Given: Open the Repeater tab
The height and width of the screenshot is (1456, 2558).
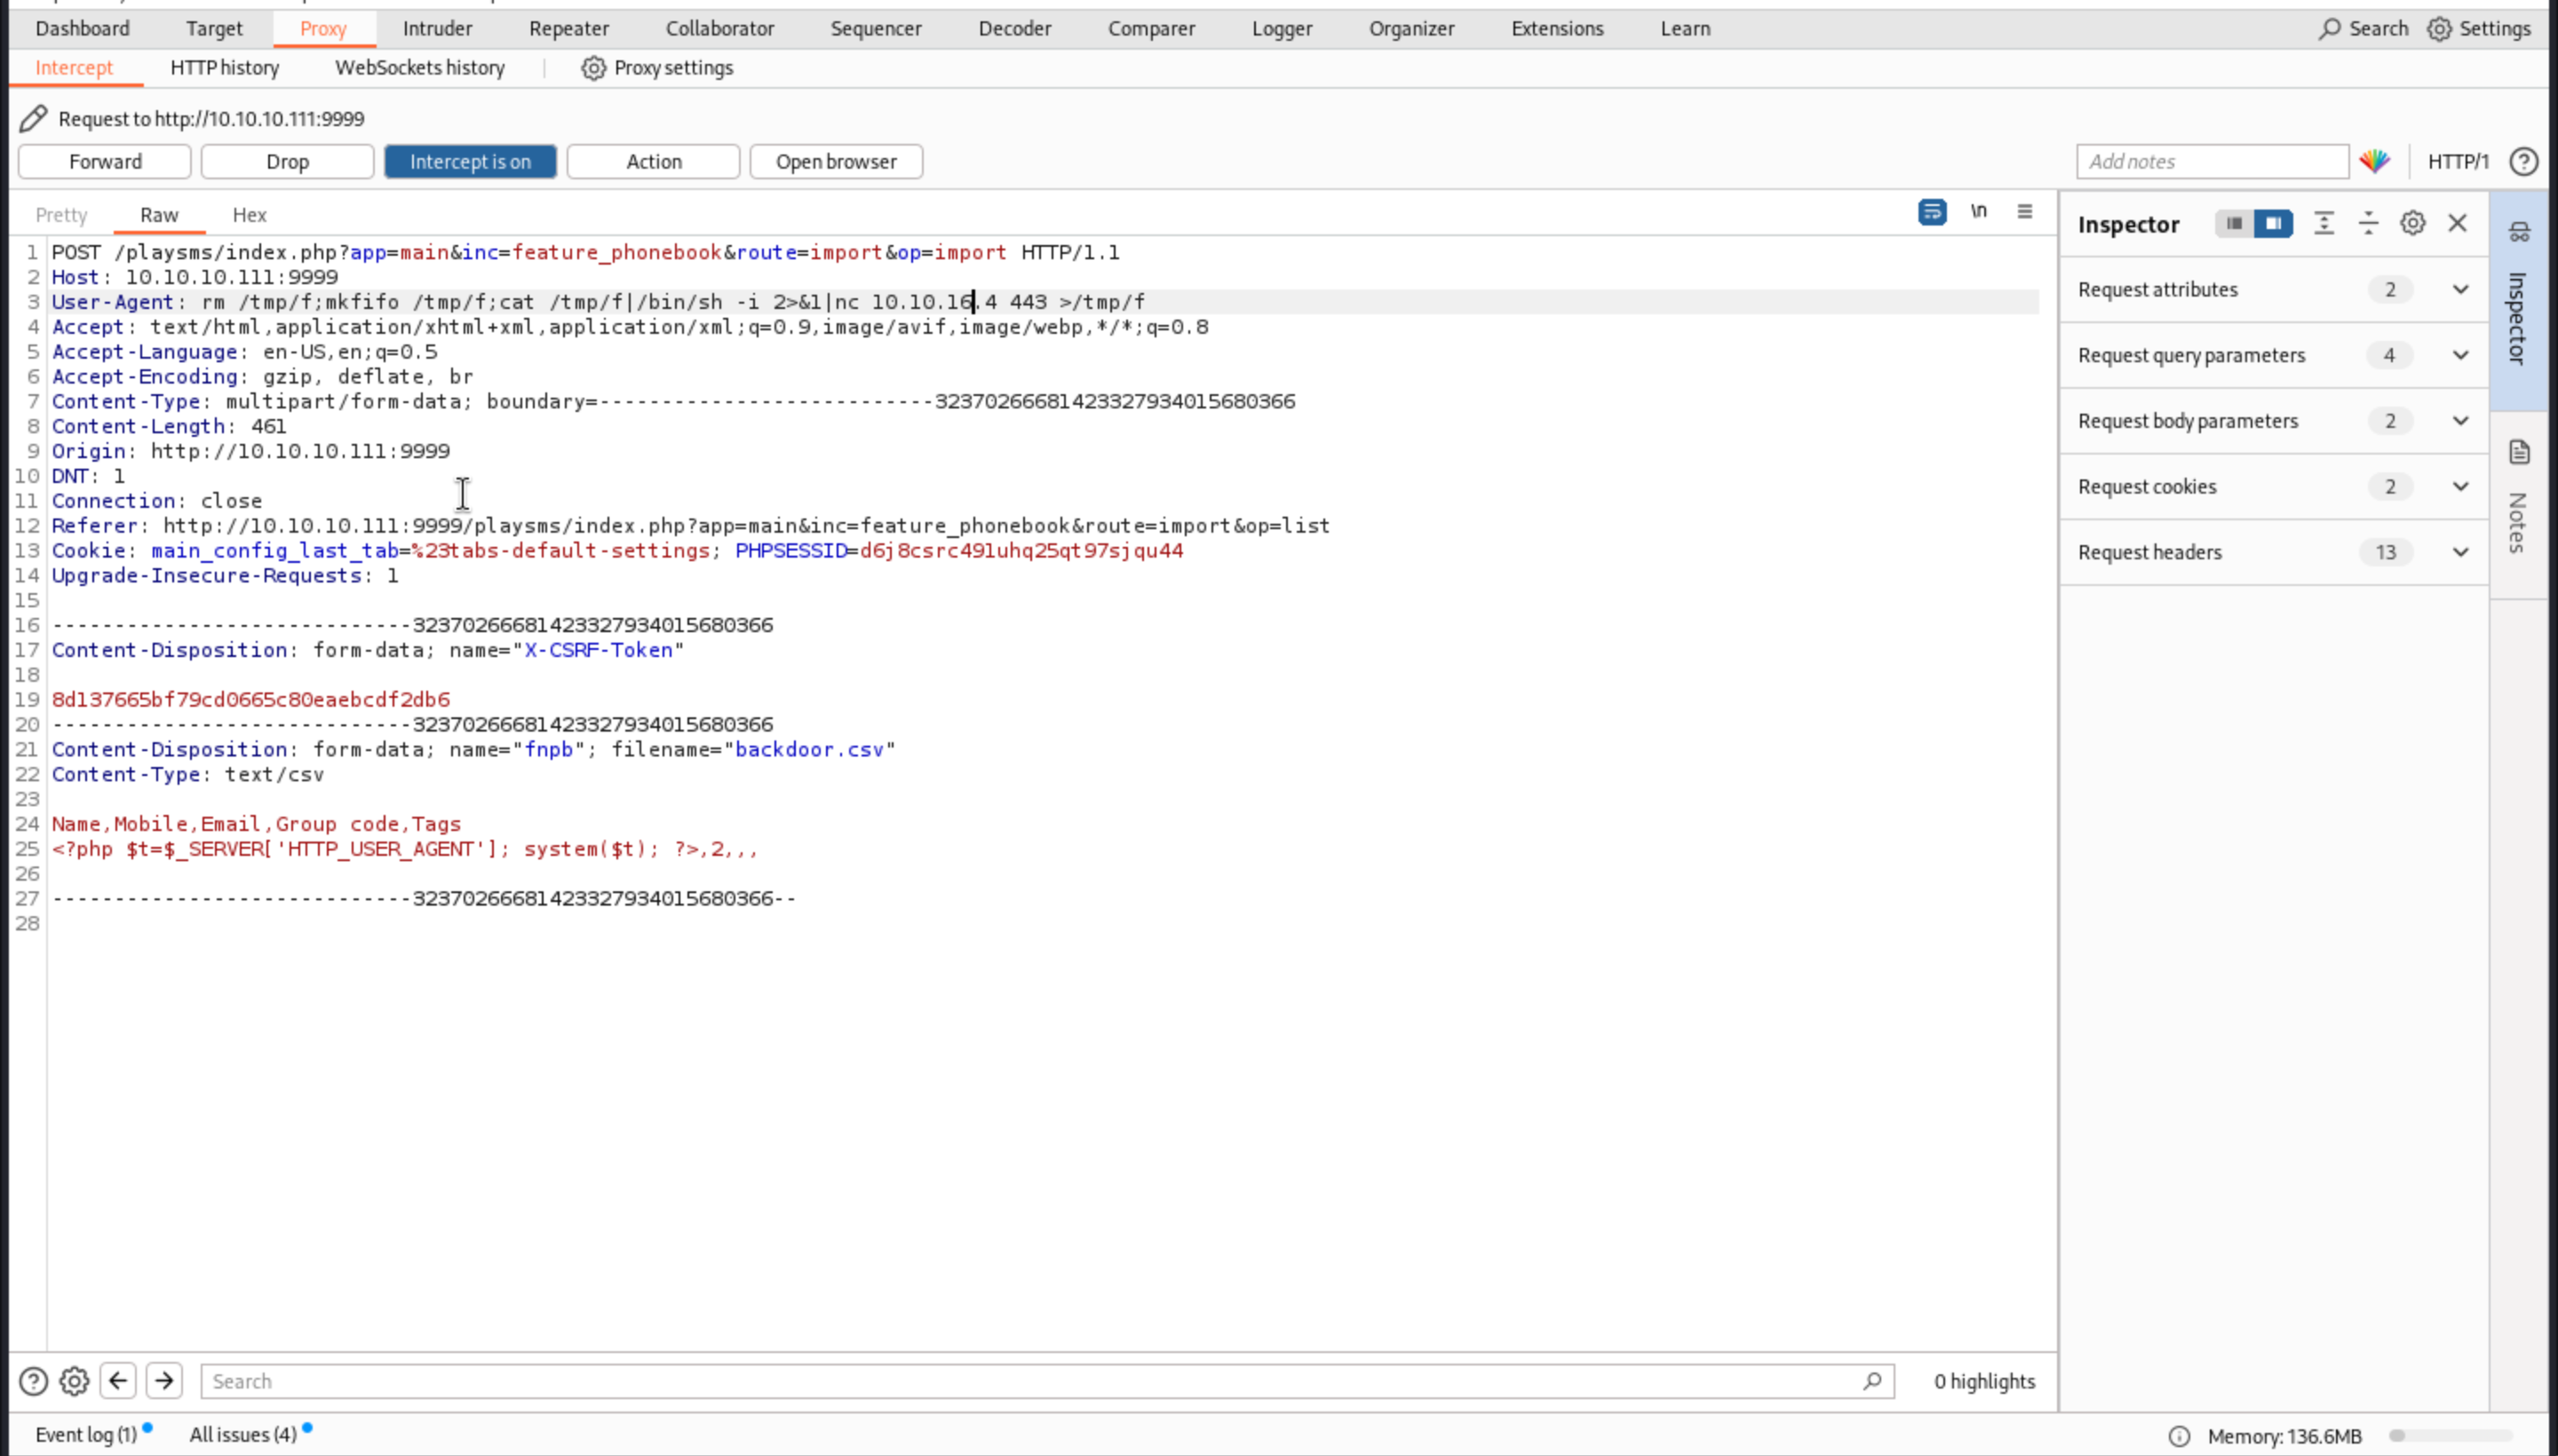Looking at the screenshot, I should pyautogui.click(x=568, y=29).
